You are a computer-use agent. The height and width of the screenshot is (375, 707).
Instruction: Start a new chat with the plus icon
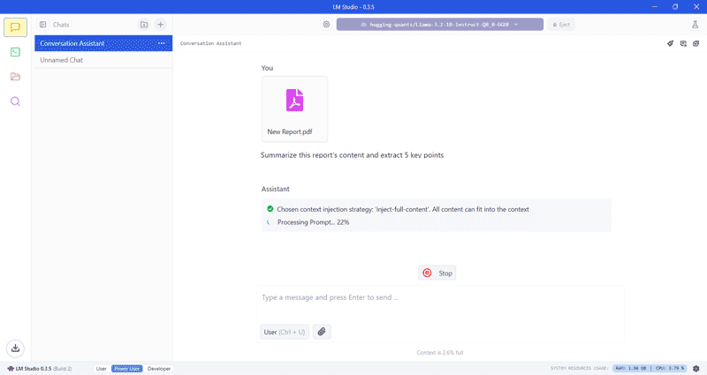tap(161, 25)
